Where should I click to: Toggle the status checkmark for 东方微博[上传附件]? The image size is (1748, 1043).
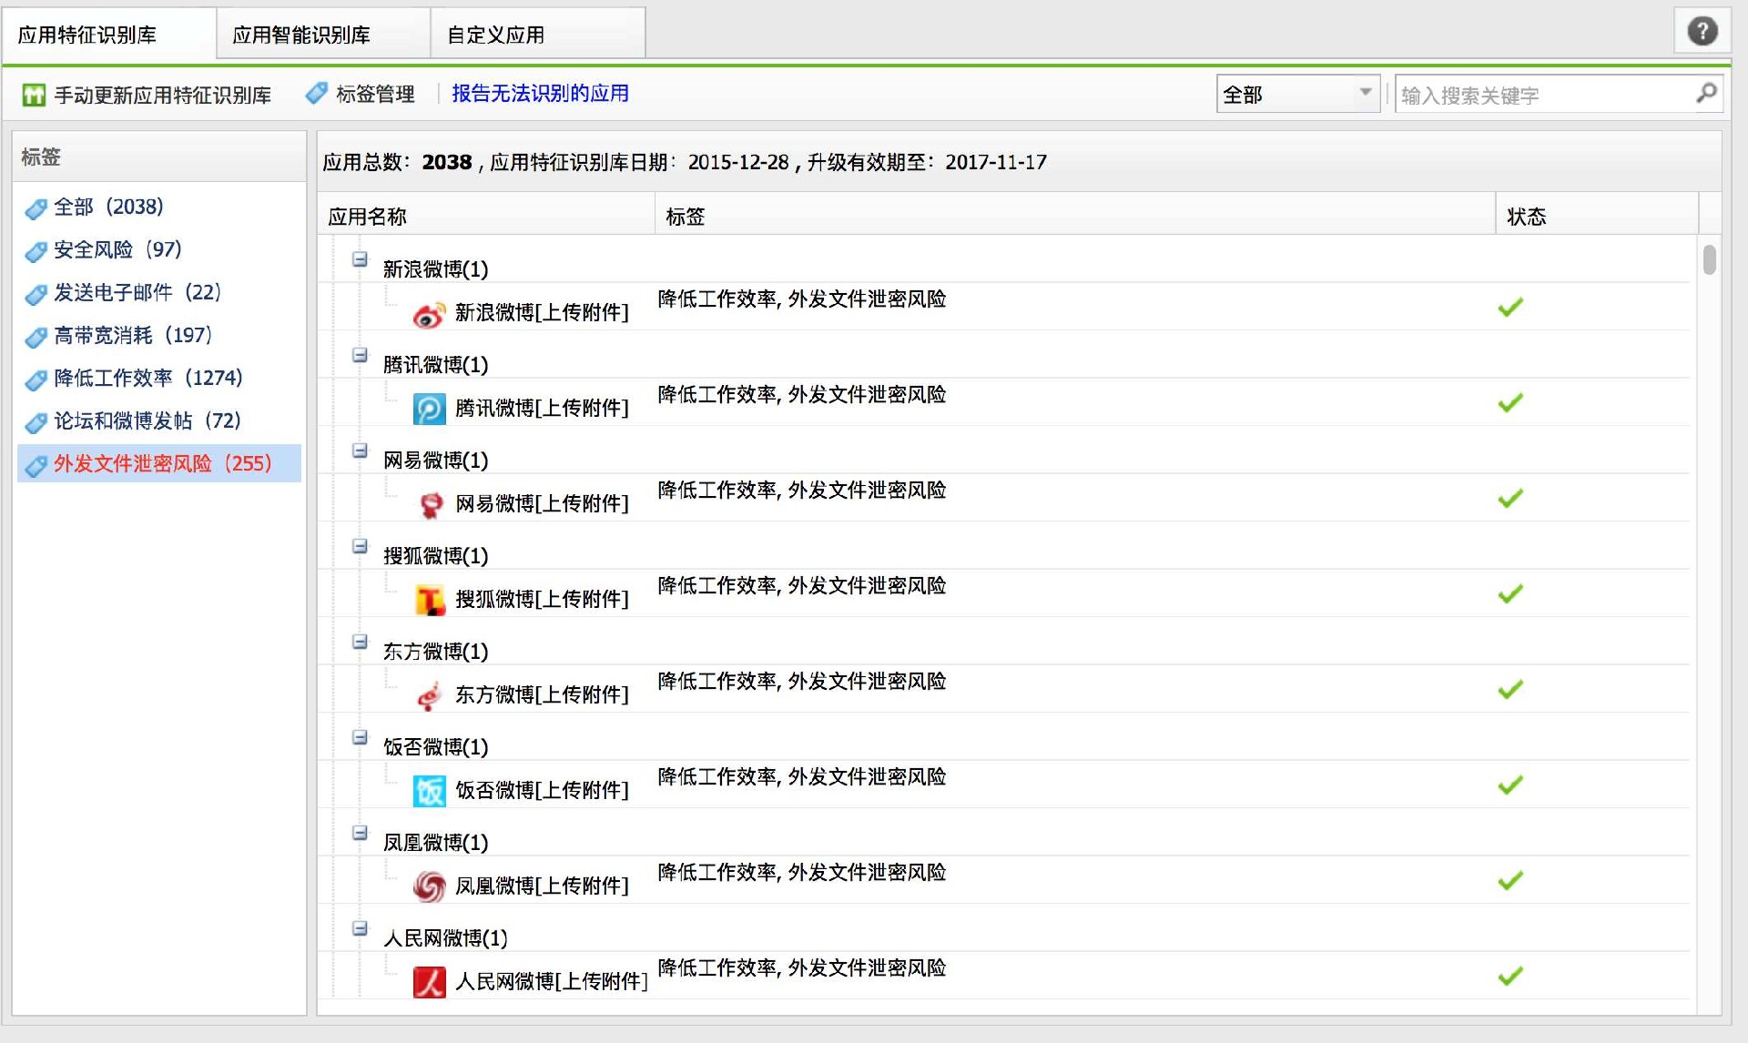click(x=1512, y=689)
